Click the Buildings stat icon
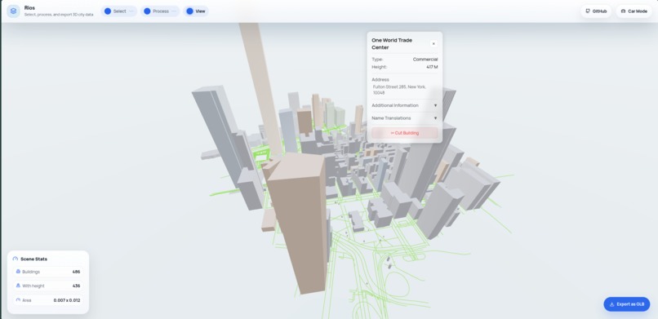 pos(18,272)
